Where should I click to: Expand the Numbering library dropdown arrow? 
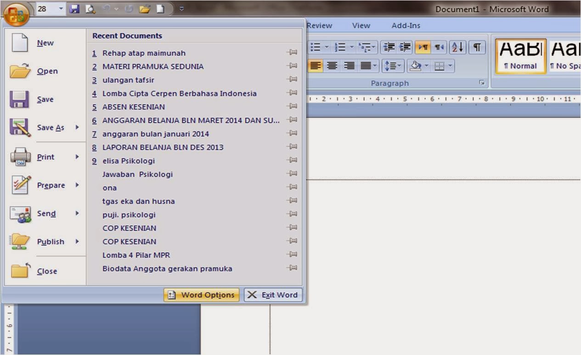[x=351, y=47]
